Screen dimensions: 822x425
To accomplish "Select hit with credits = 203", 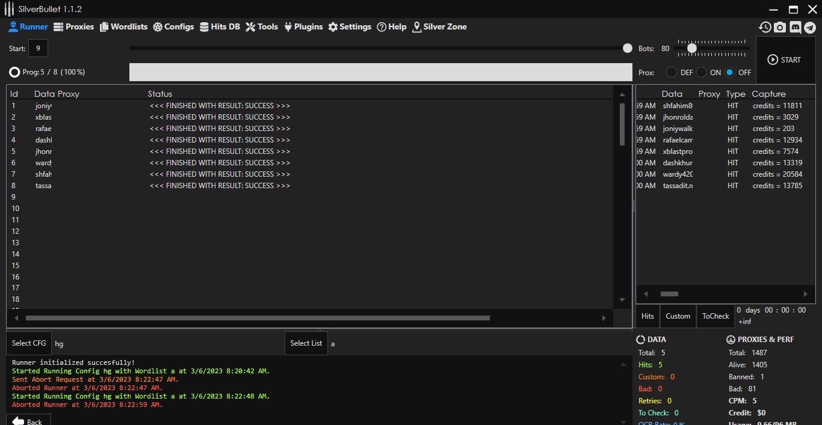I will click(x=725, y=129).
